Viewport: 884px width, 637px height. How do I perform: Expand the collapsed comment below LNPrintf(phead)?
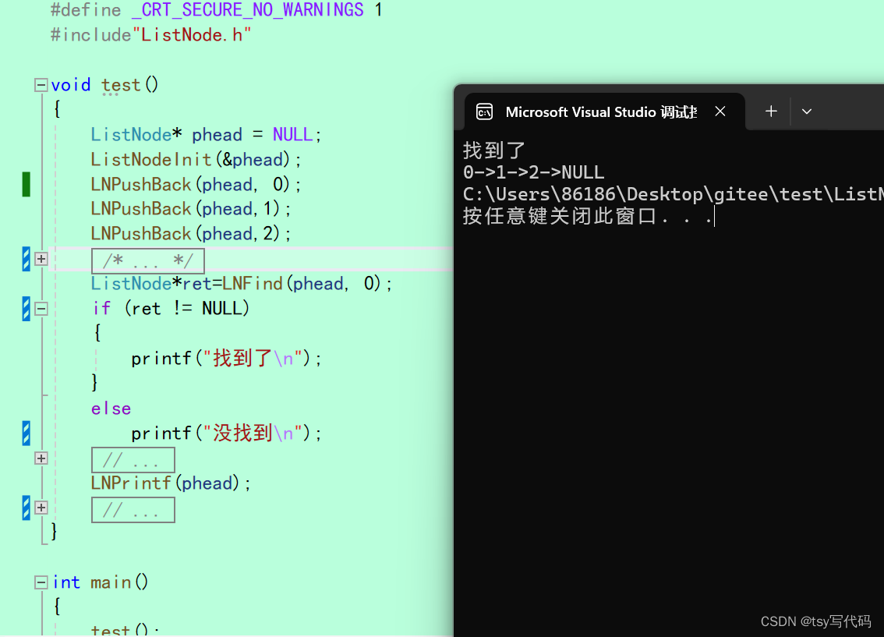coord(41,508)
